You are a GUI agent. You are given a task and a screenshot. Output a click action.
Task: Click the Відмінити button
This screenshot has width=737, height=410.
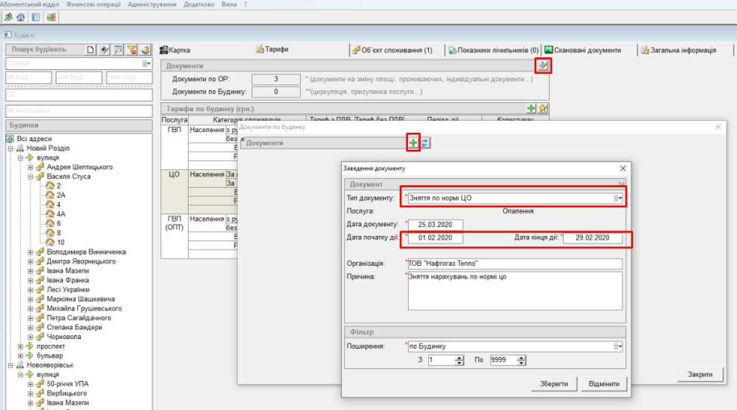pyautogui.click(x=603, y=383)
